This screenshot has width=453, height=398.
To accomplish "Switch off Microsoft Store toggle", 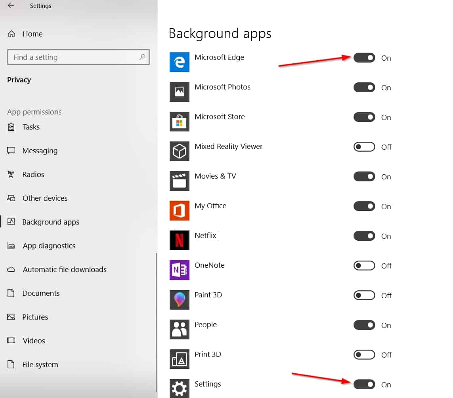I will (364, 117).
